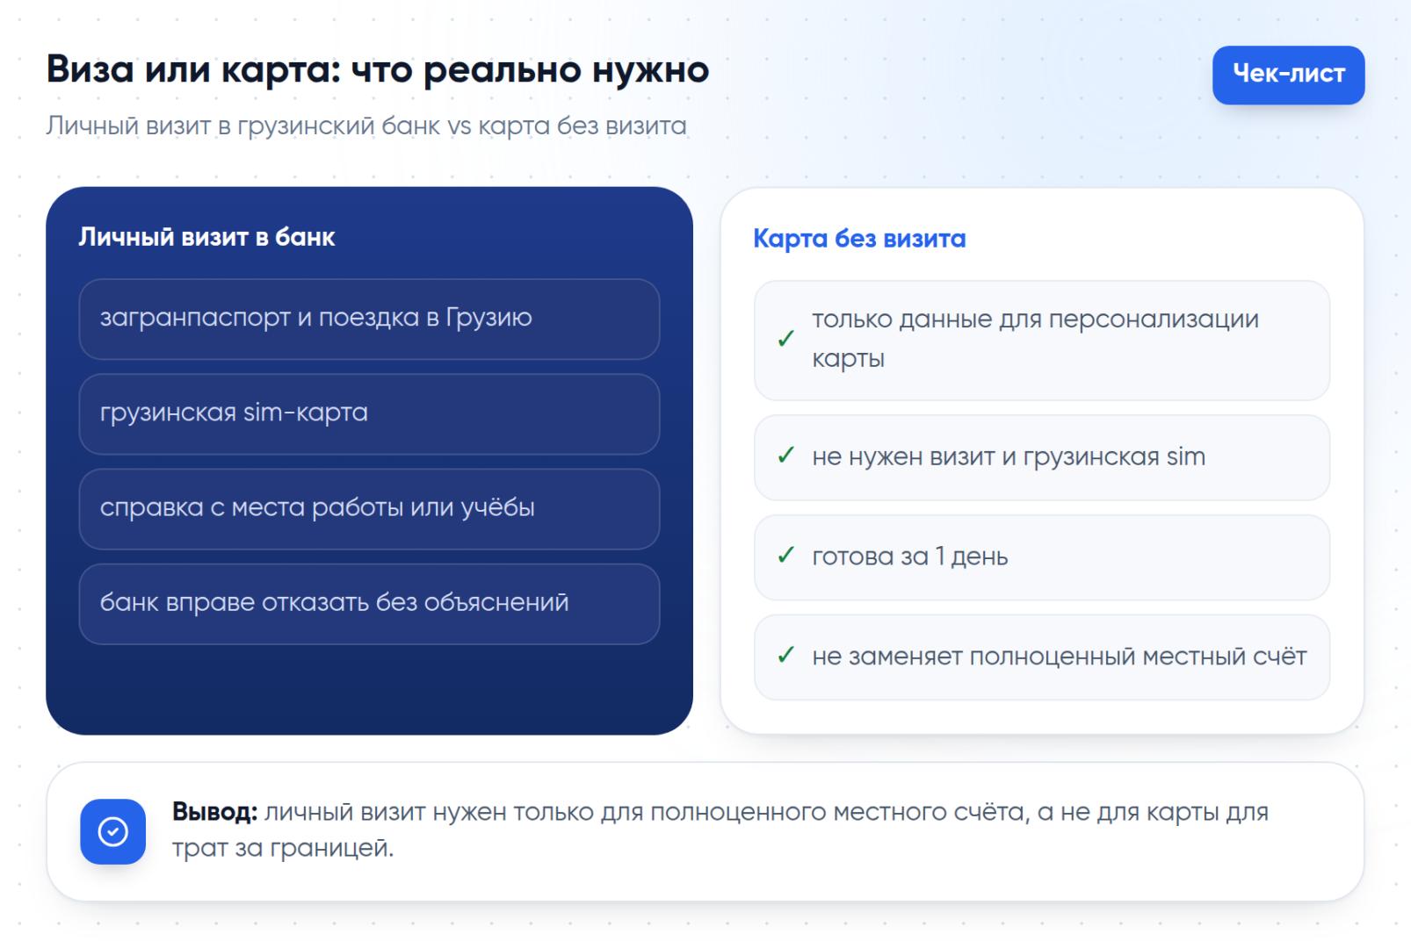Select item справка с места работы или учёбы
The height and width of the screenshot is (948, 1411).
[369, 509]
